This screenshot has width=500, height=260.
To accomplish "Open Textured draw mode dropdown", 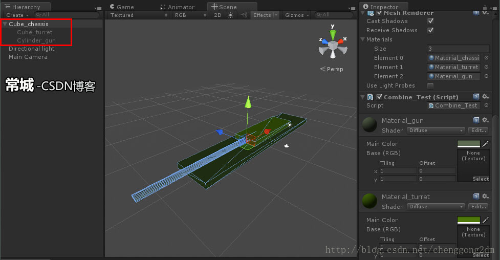I will 138,15.
